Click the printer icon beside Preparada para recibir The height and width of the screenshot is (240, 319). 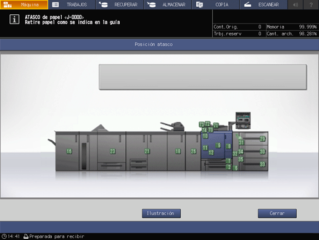pos(26,236)
